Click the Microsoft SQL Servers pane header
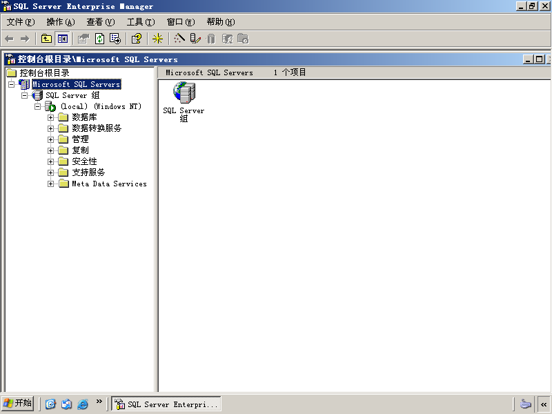552x414 pixels. coord(210,72)
